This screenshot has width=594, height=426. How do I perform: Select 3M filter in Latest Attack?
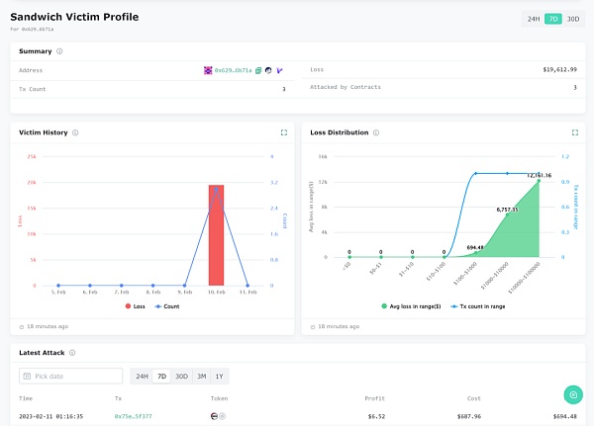202,377
